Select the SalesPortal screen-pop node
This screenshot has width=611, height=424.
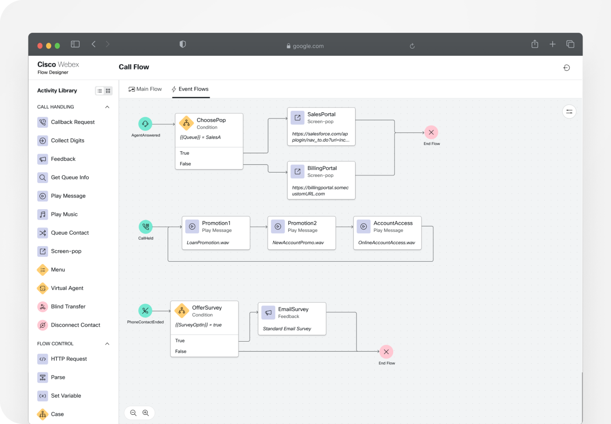(x=321, y=126)
